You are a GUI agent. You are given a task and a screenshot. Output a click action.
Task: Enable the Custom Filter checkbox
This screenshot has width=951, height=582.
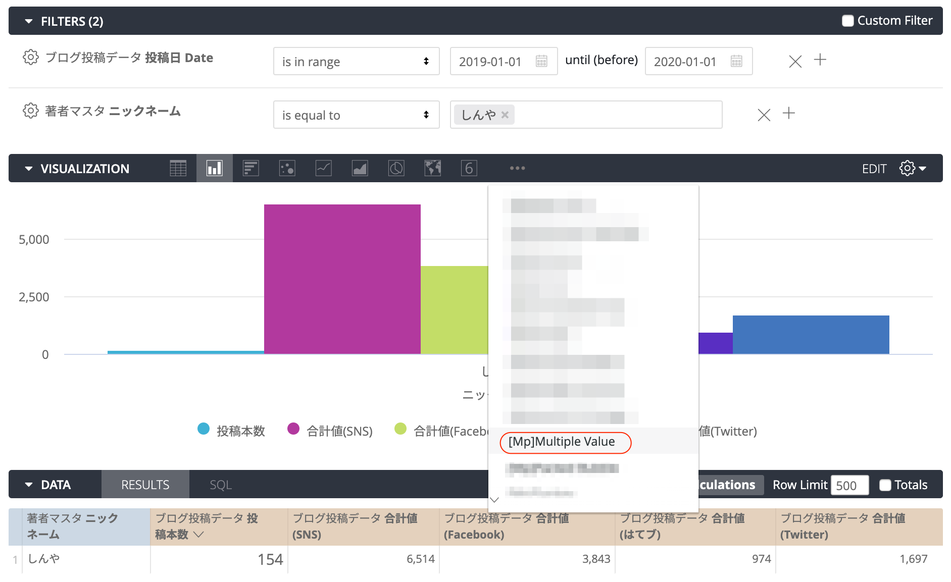(x=847, y=20)
